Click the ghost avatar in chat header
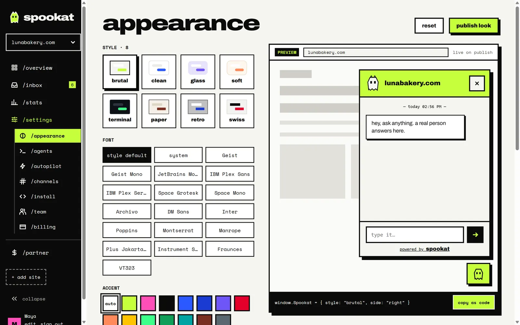 [x=373, y=83]
